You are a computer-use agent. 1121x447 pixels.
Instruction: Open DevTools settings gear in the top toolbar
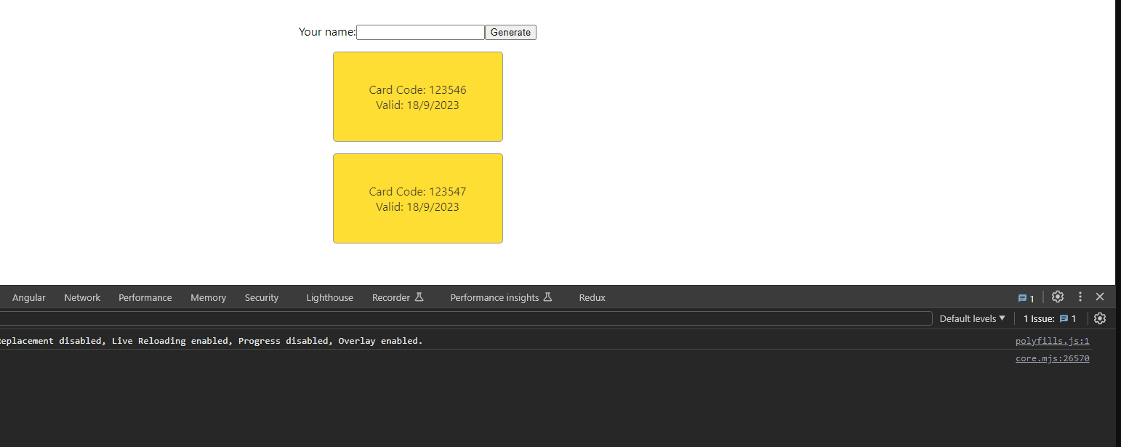click(x=1057, y=297)
